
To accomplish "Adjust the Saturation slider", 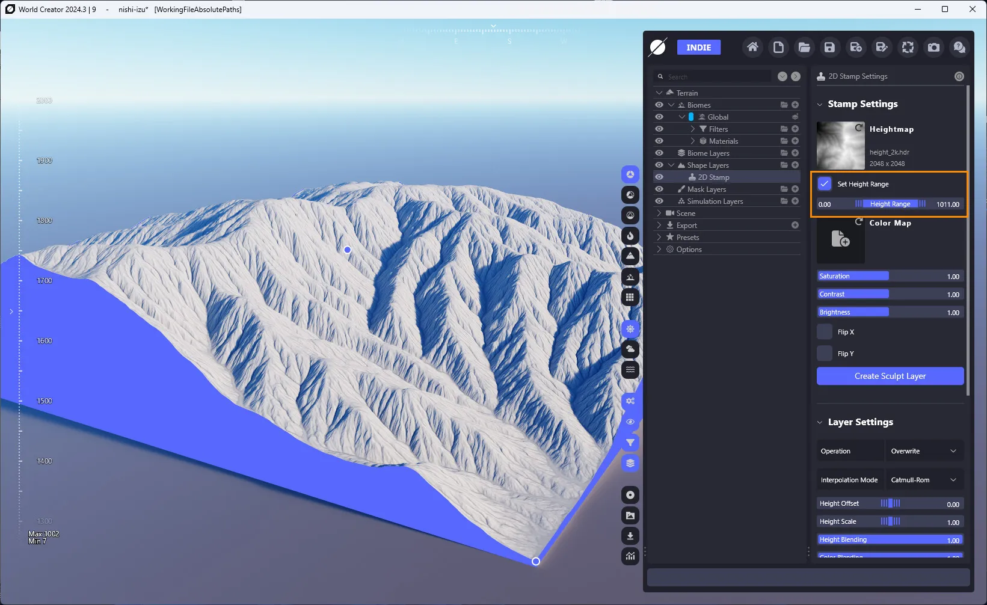I will pyautogui.click(x=890, y=276).
